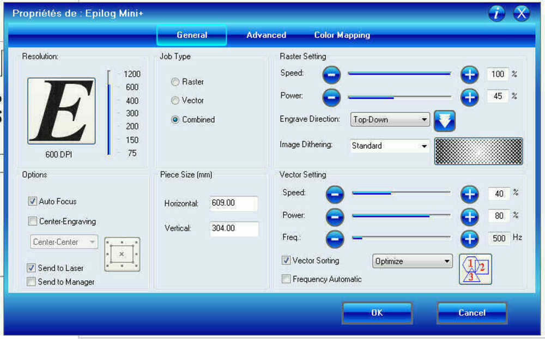Select the 300 resolution label
Screen dimensions: 545x339
click(132, 113)
